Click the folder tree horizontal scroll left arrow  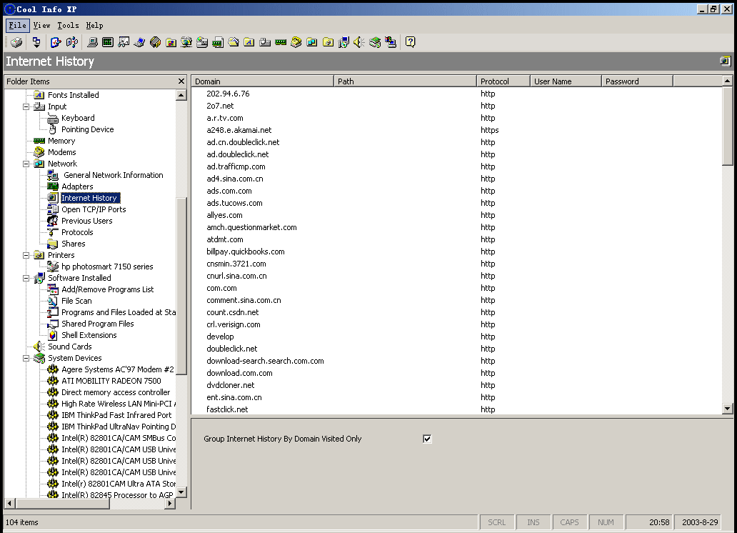(x=9, y=504)
